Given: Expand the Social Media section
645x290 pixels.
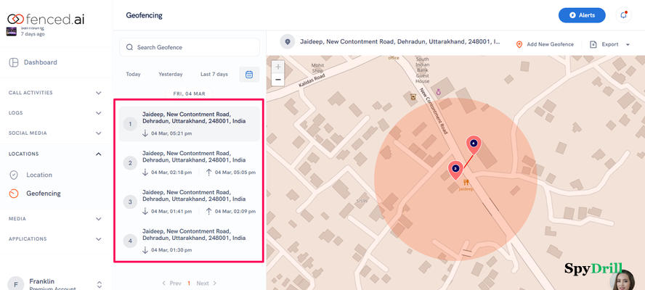Looking at the screenshot, I should 99,133.
